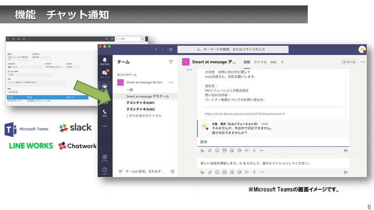
Task: Open GIF picker in the reply toolbar
Action: (224, 150)
